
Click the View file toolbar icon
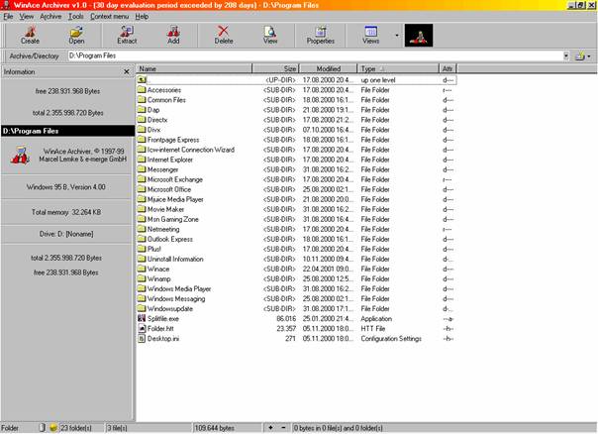point(270,35)
